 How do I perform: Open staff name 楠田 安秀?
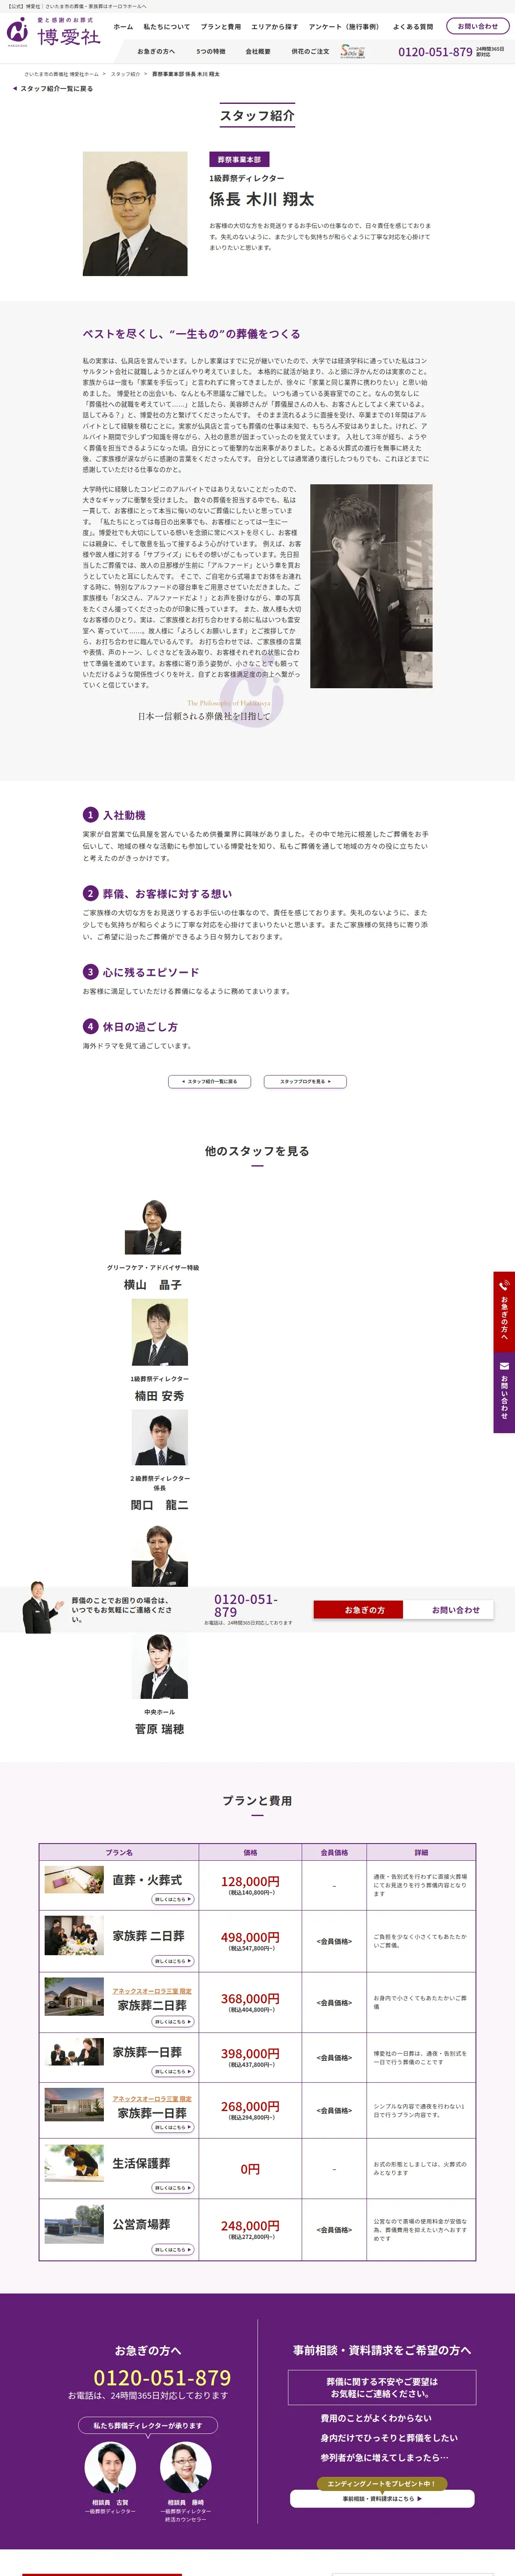coord(160,1396)
